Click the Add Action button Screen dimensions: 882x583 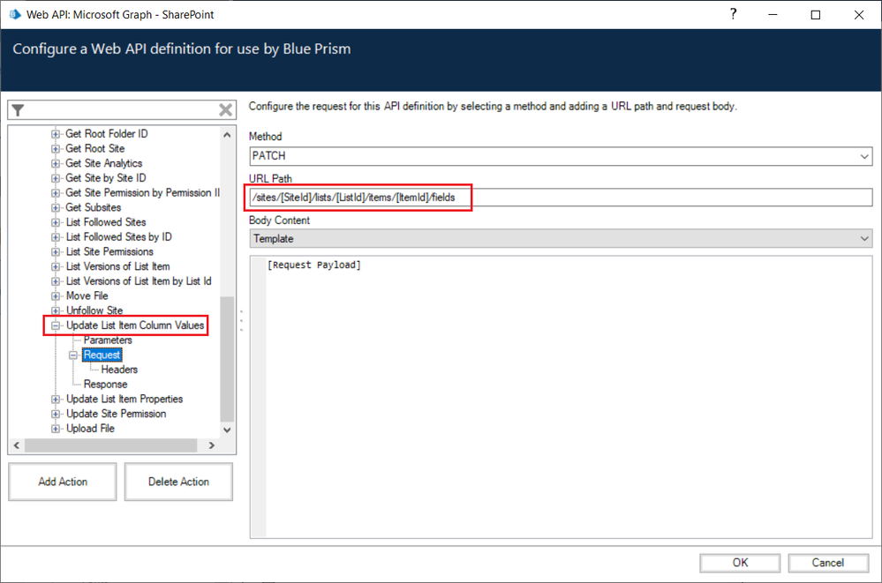pos(63,482)
